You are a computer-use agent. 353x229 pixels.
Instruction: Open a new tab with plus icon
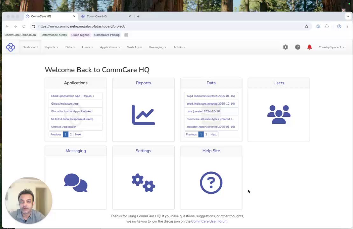tap(138, 16)
